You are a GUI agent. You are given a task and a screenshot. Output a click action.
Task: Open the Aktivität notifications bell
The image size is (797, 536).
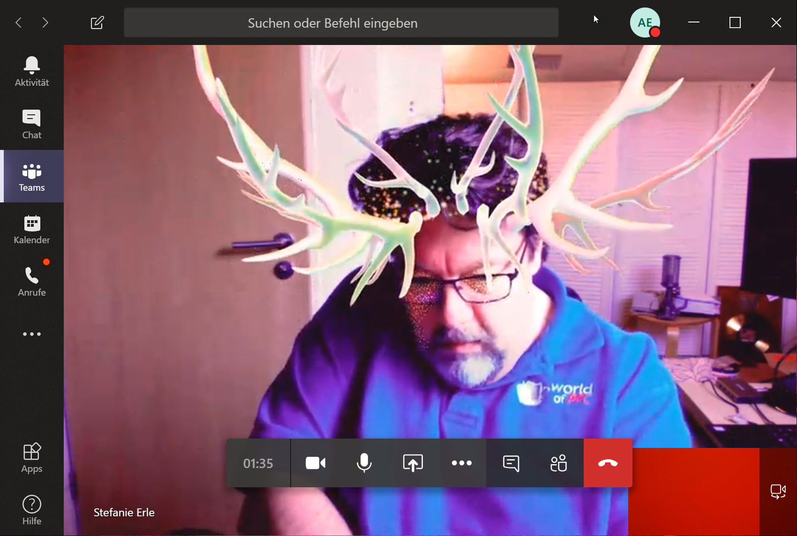tap(31, 71)
